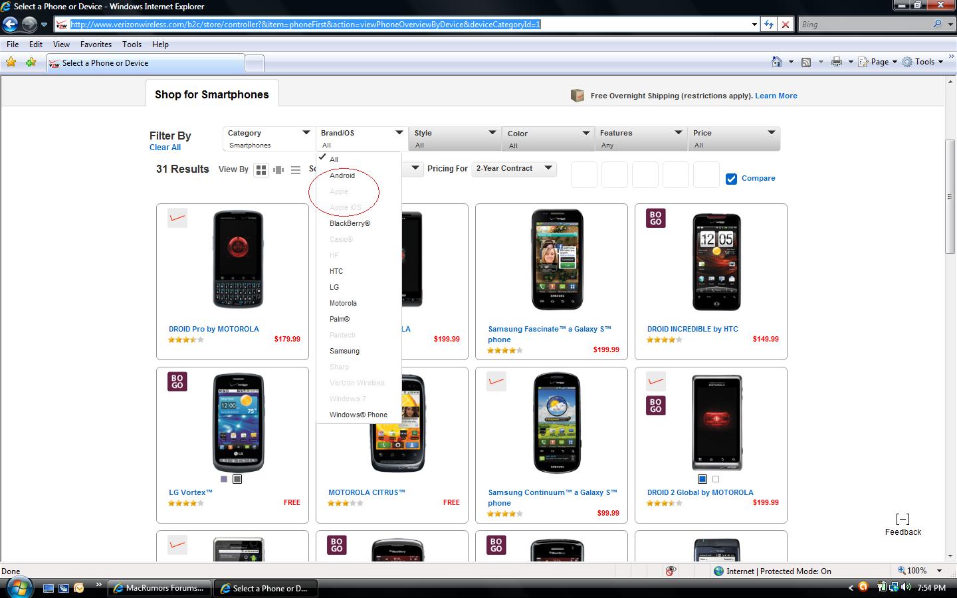
Task: Switch to grid view of results
Action: point(261,170)
